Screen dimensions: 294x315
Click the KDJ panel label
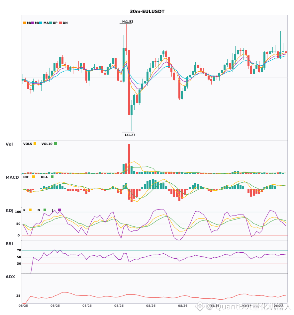tap(9, 211)
